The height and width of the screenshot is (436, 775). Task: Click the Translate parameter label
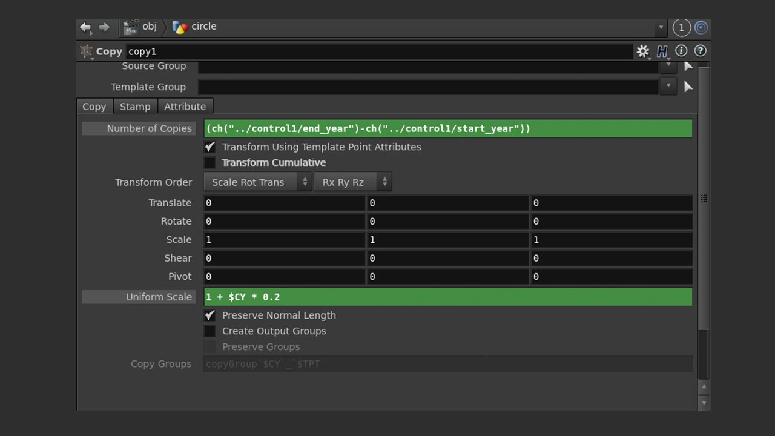pos(170,203)
